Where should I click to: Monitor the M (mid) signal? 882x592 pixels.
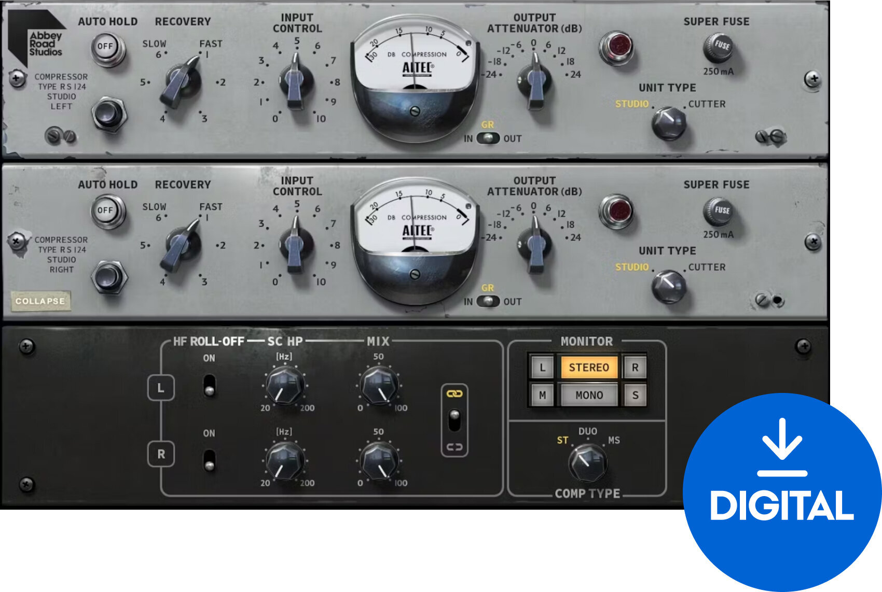[x=542, y=395]
